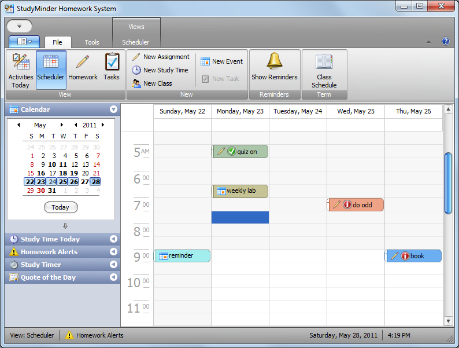Go to the previous year
This screenshot has height=348, width=459.
point(76,125)
